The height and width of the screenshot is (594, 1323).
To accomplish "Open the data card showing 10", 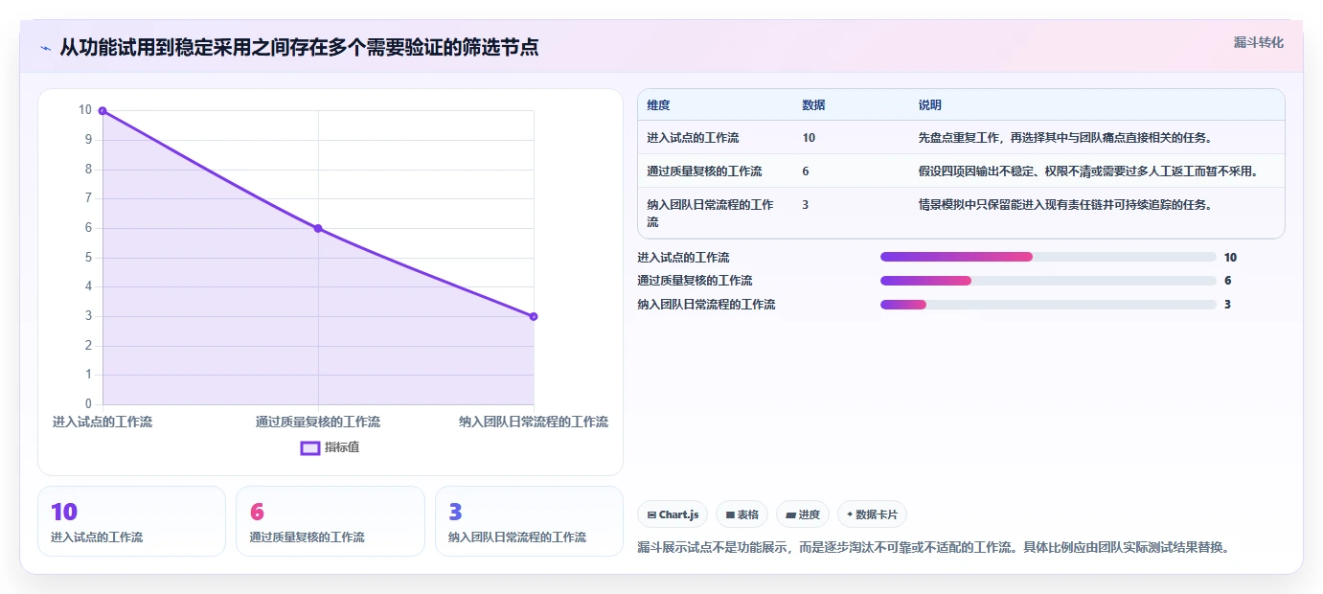I will coord(131,521).
